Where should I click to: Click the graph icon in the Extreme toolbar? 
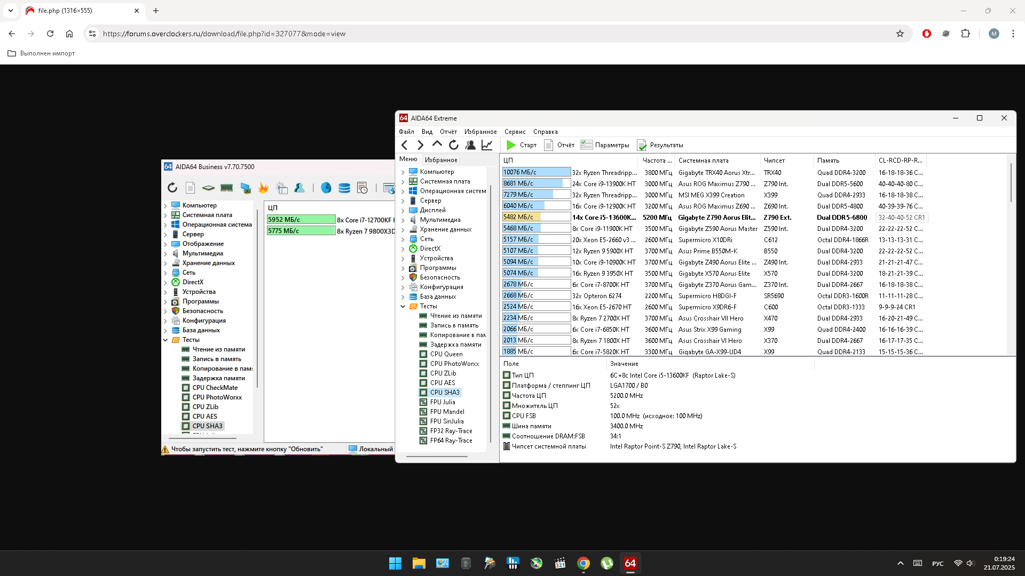487,145
